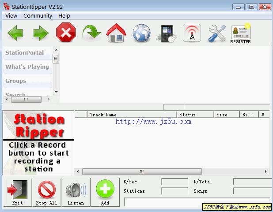Click the 'Click a Record button' instruction panel
Image resolution: width=273 pixels, height=212 pixels.
click(x=38, y=157)
